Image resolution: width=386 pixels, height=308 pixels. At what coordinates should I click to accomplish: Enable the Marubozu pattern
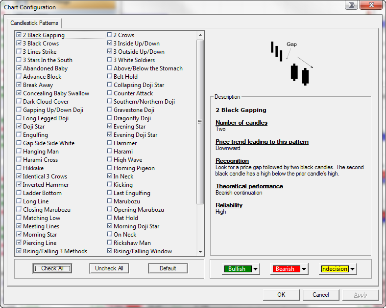point(110,201)
